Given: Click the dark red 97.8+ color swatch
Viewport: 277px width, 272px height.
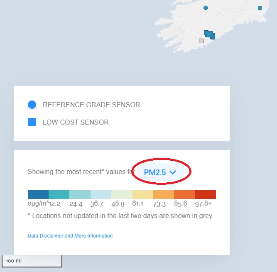Looking at the screenshot, I should point(206,194).
